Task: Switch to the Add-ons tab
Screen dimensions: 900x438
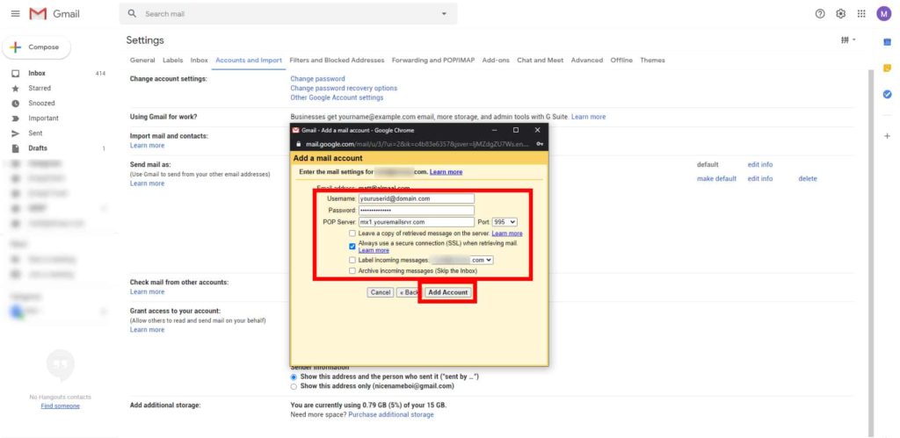Action: [496, 61]
